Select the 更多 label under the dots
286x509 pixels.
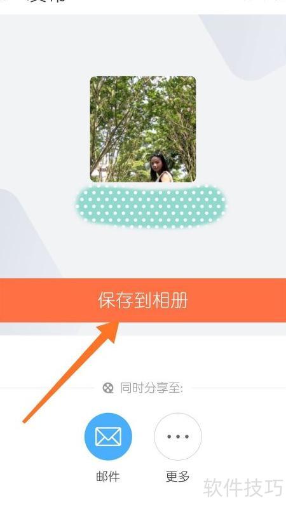click(177, 477)
